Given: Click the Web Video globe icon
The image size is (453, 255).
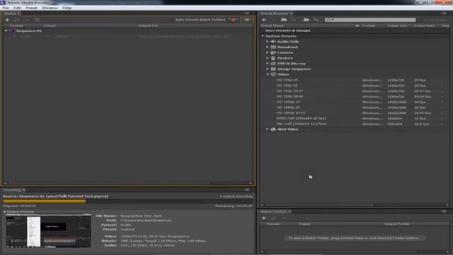Looking at the screenshot, I should pos(273,129).
